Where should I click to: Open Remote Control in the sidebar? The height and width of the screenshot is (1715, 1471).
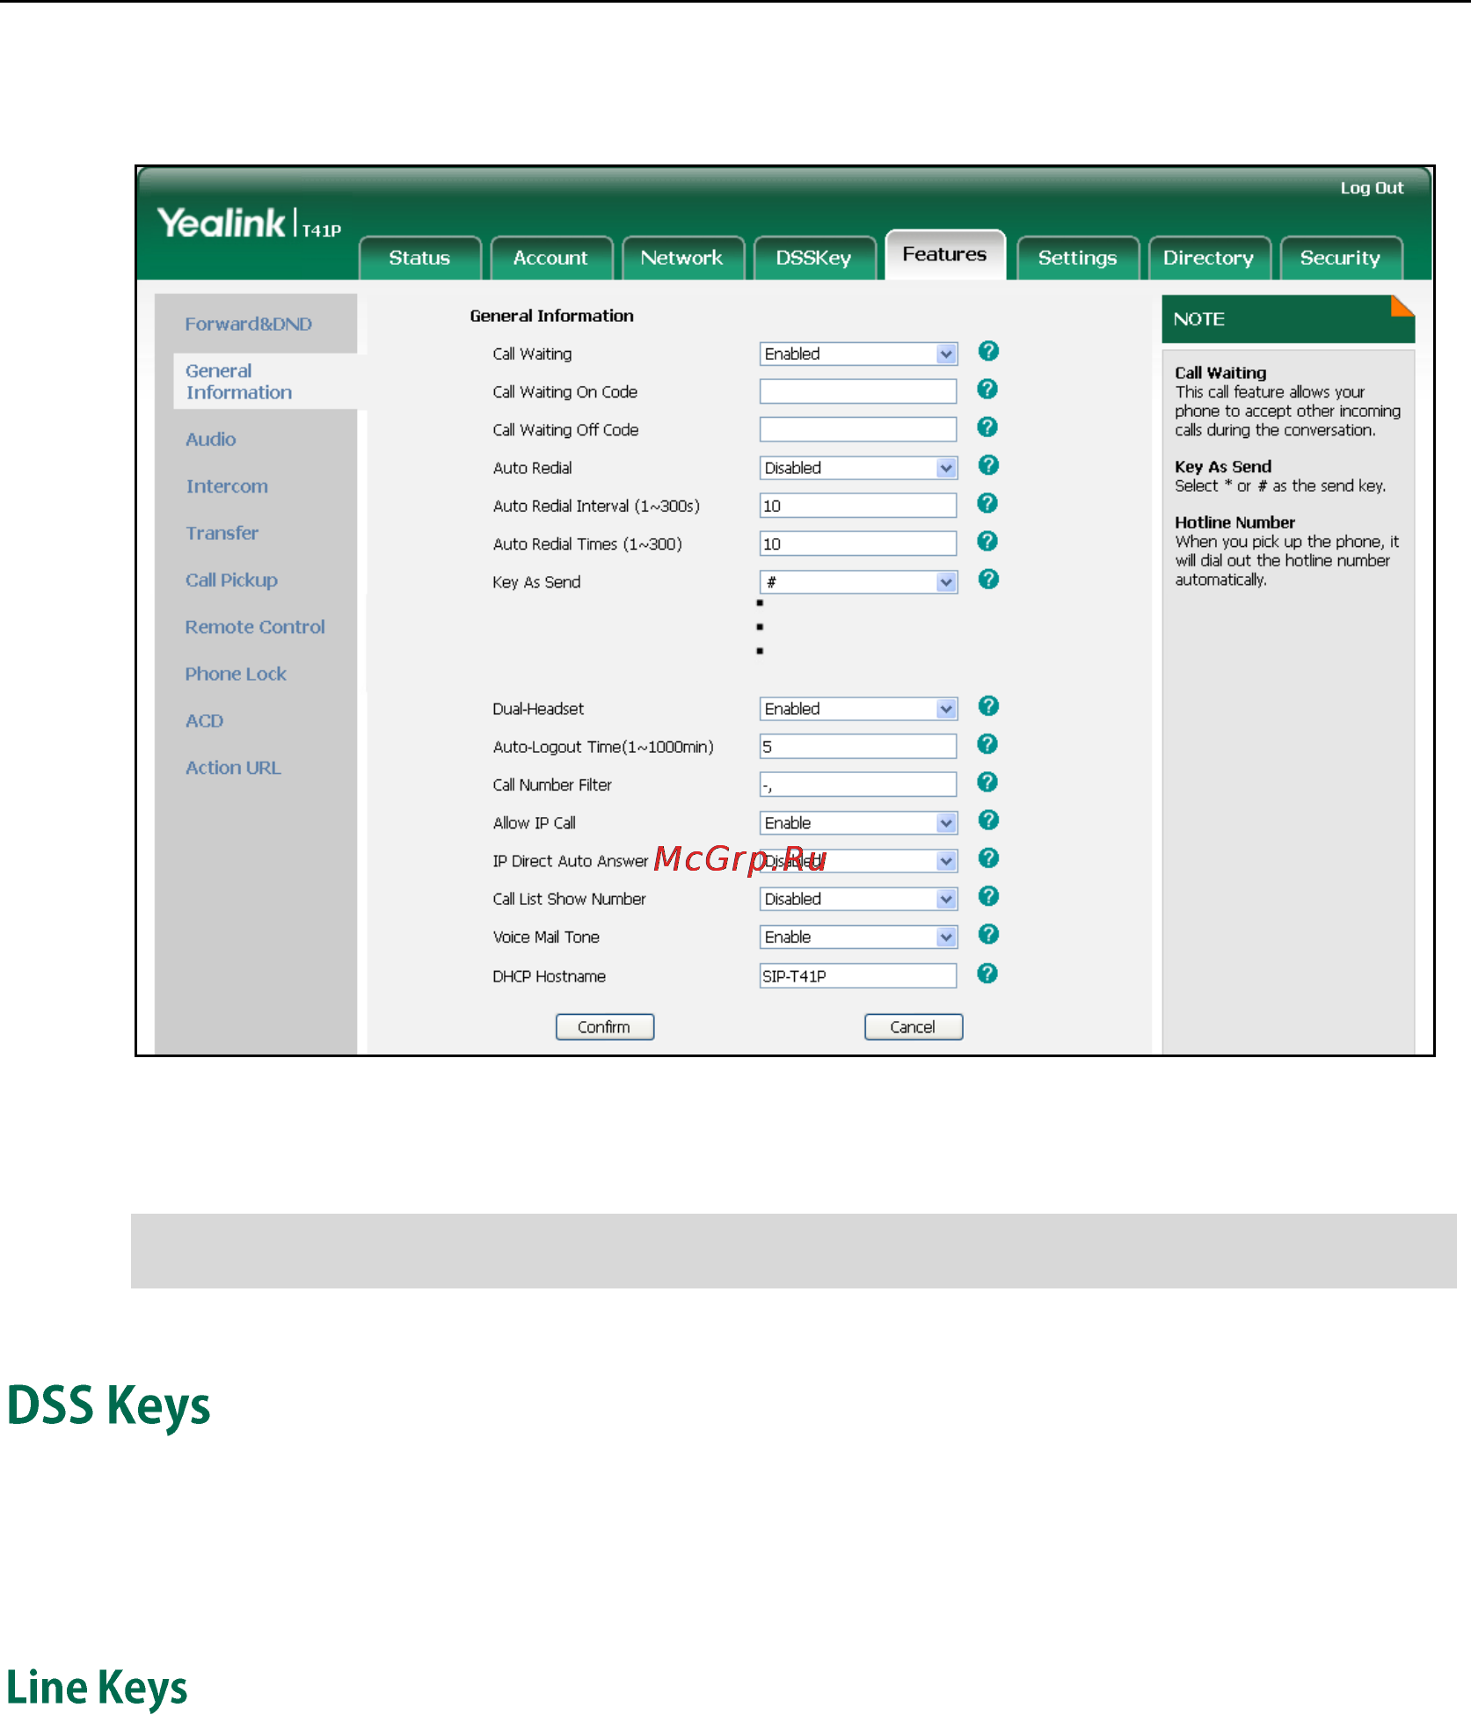[255, 627]
